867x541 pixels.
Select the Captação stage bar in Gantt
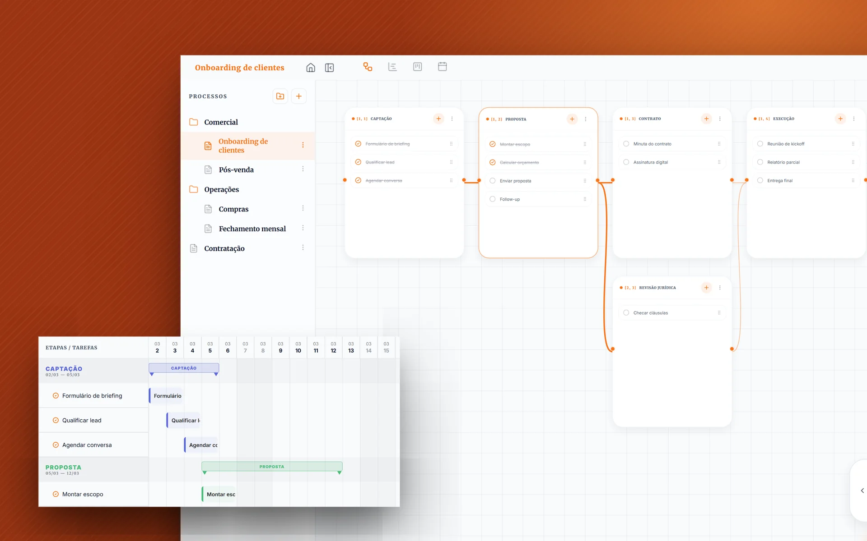[x=184, y=368]
